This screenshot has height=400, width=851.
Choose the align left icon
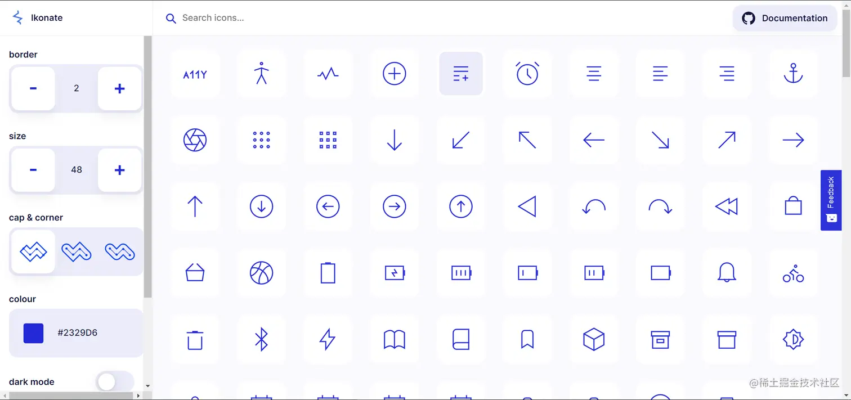pyautogui.click(x=660, y=74)
